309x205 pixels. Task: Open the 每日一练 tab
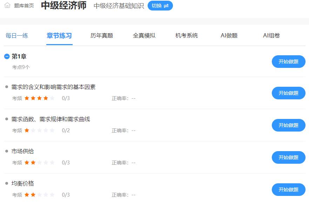click(x=17, y=35)
